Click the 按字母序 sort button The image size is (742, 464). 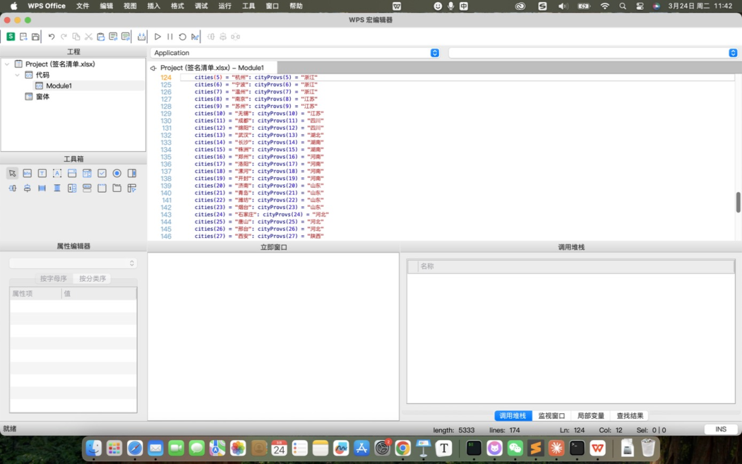click(x=54, y=278)
